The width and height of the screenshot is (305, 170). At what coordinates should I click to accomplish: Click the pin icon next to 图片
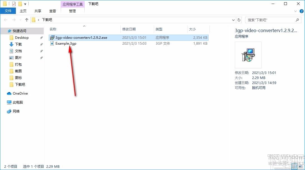pos(41,58)
